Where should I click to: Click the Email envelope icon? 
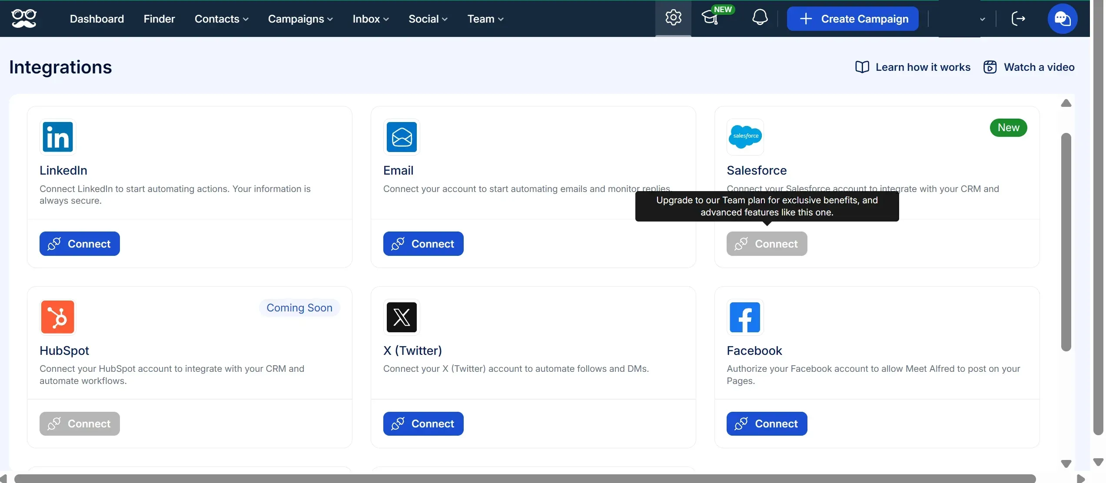402,137
